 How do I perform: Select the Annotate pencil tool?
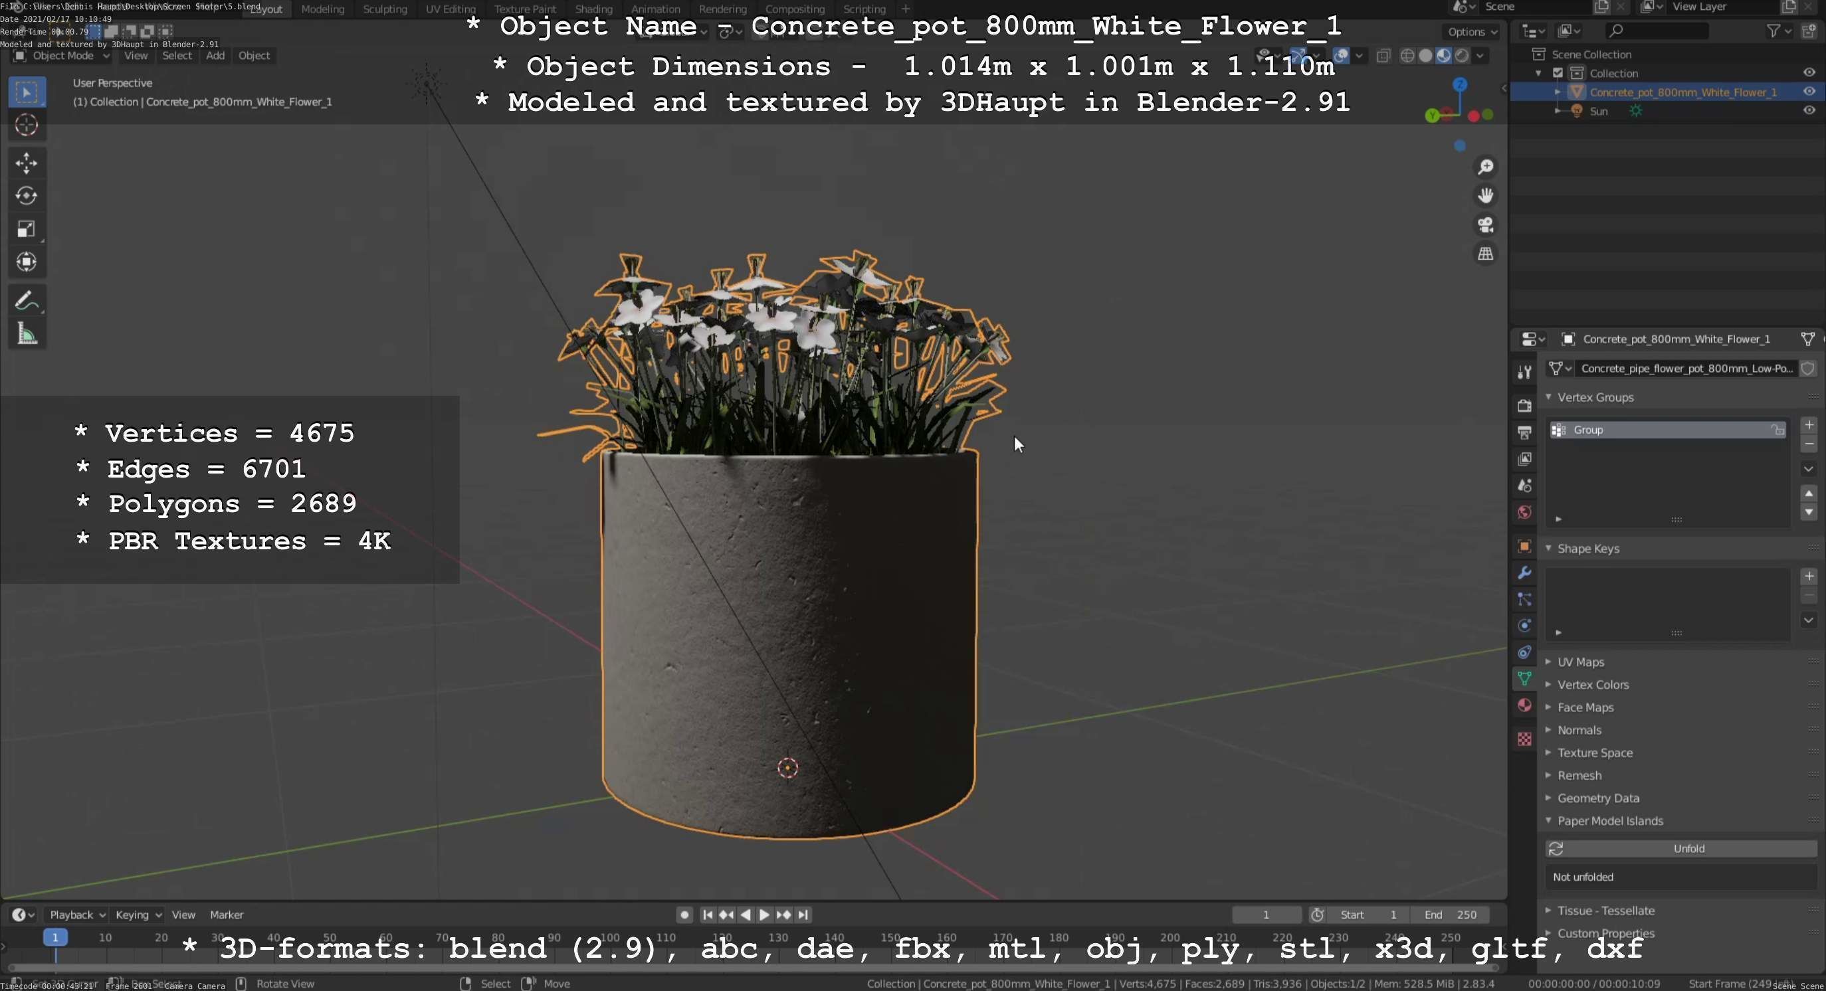(x=27, y=300)
